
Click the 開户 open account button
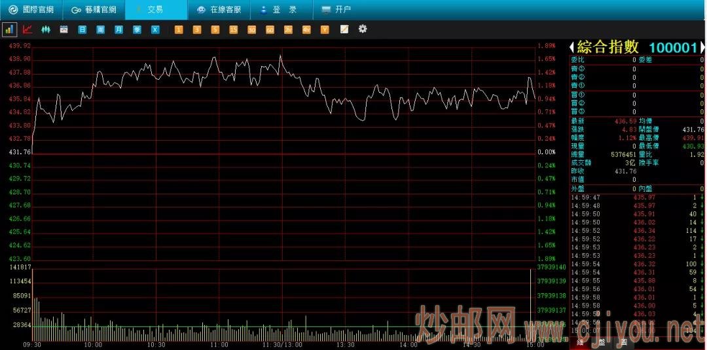pyautogui.click(x=336, y=9)
